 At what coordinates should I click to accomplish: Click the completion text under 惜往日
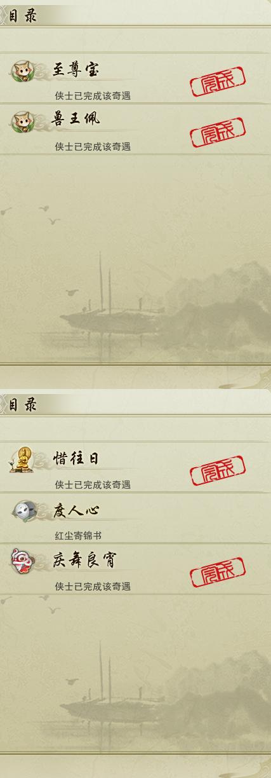[93, 485]
